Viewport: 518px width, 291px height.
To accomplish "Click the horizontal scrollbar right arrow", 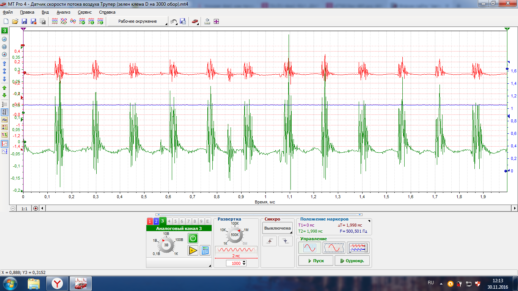I will pyautogui.click(x=515, y=208).
